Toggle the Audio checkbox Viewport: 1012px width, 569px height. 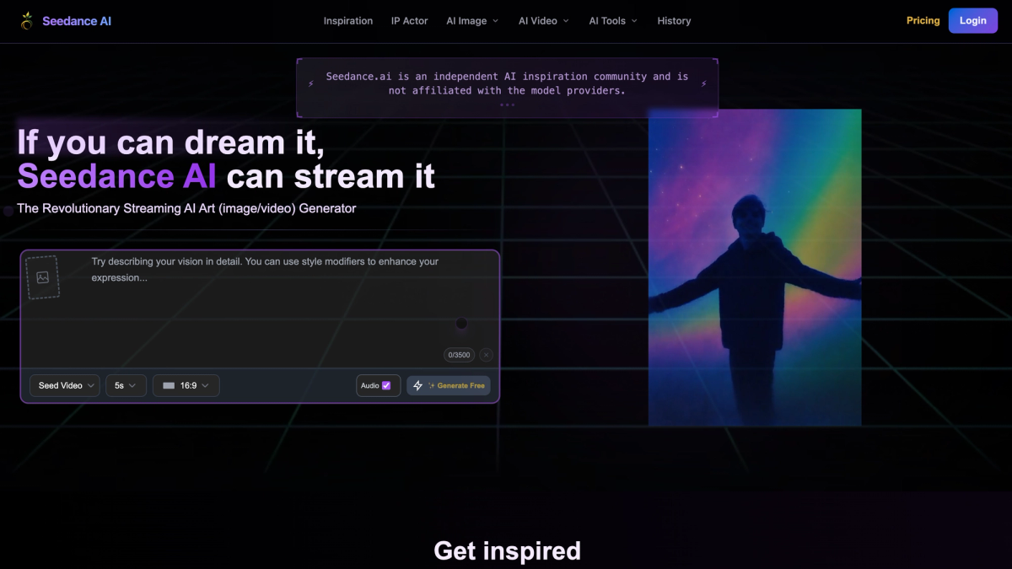(x=386, y=385)
